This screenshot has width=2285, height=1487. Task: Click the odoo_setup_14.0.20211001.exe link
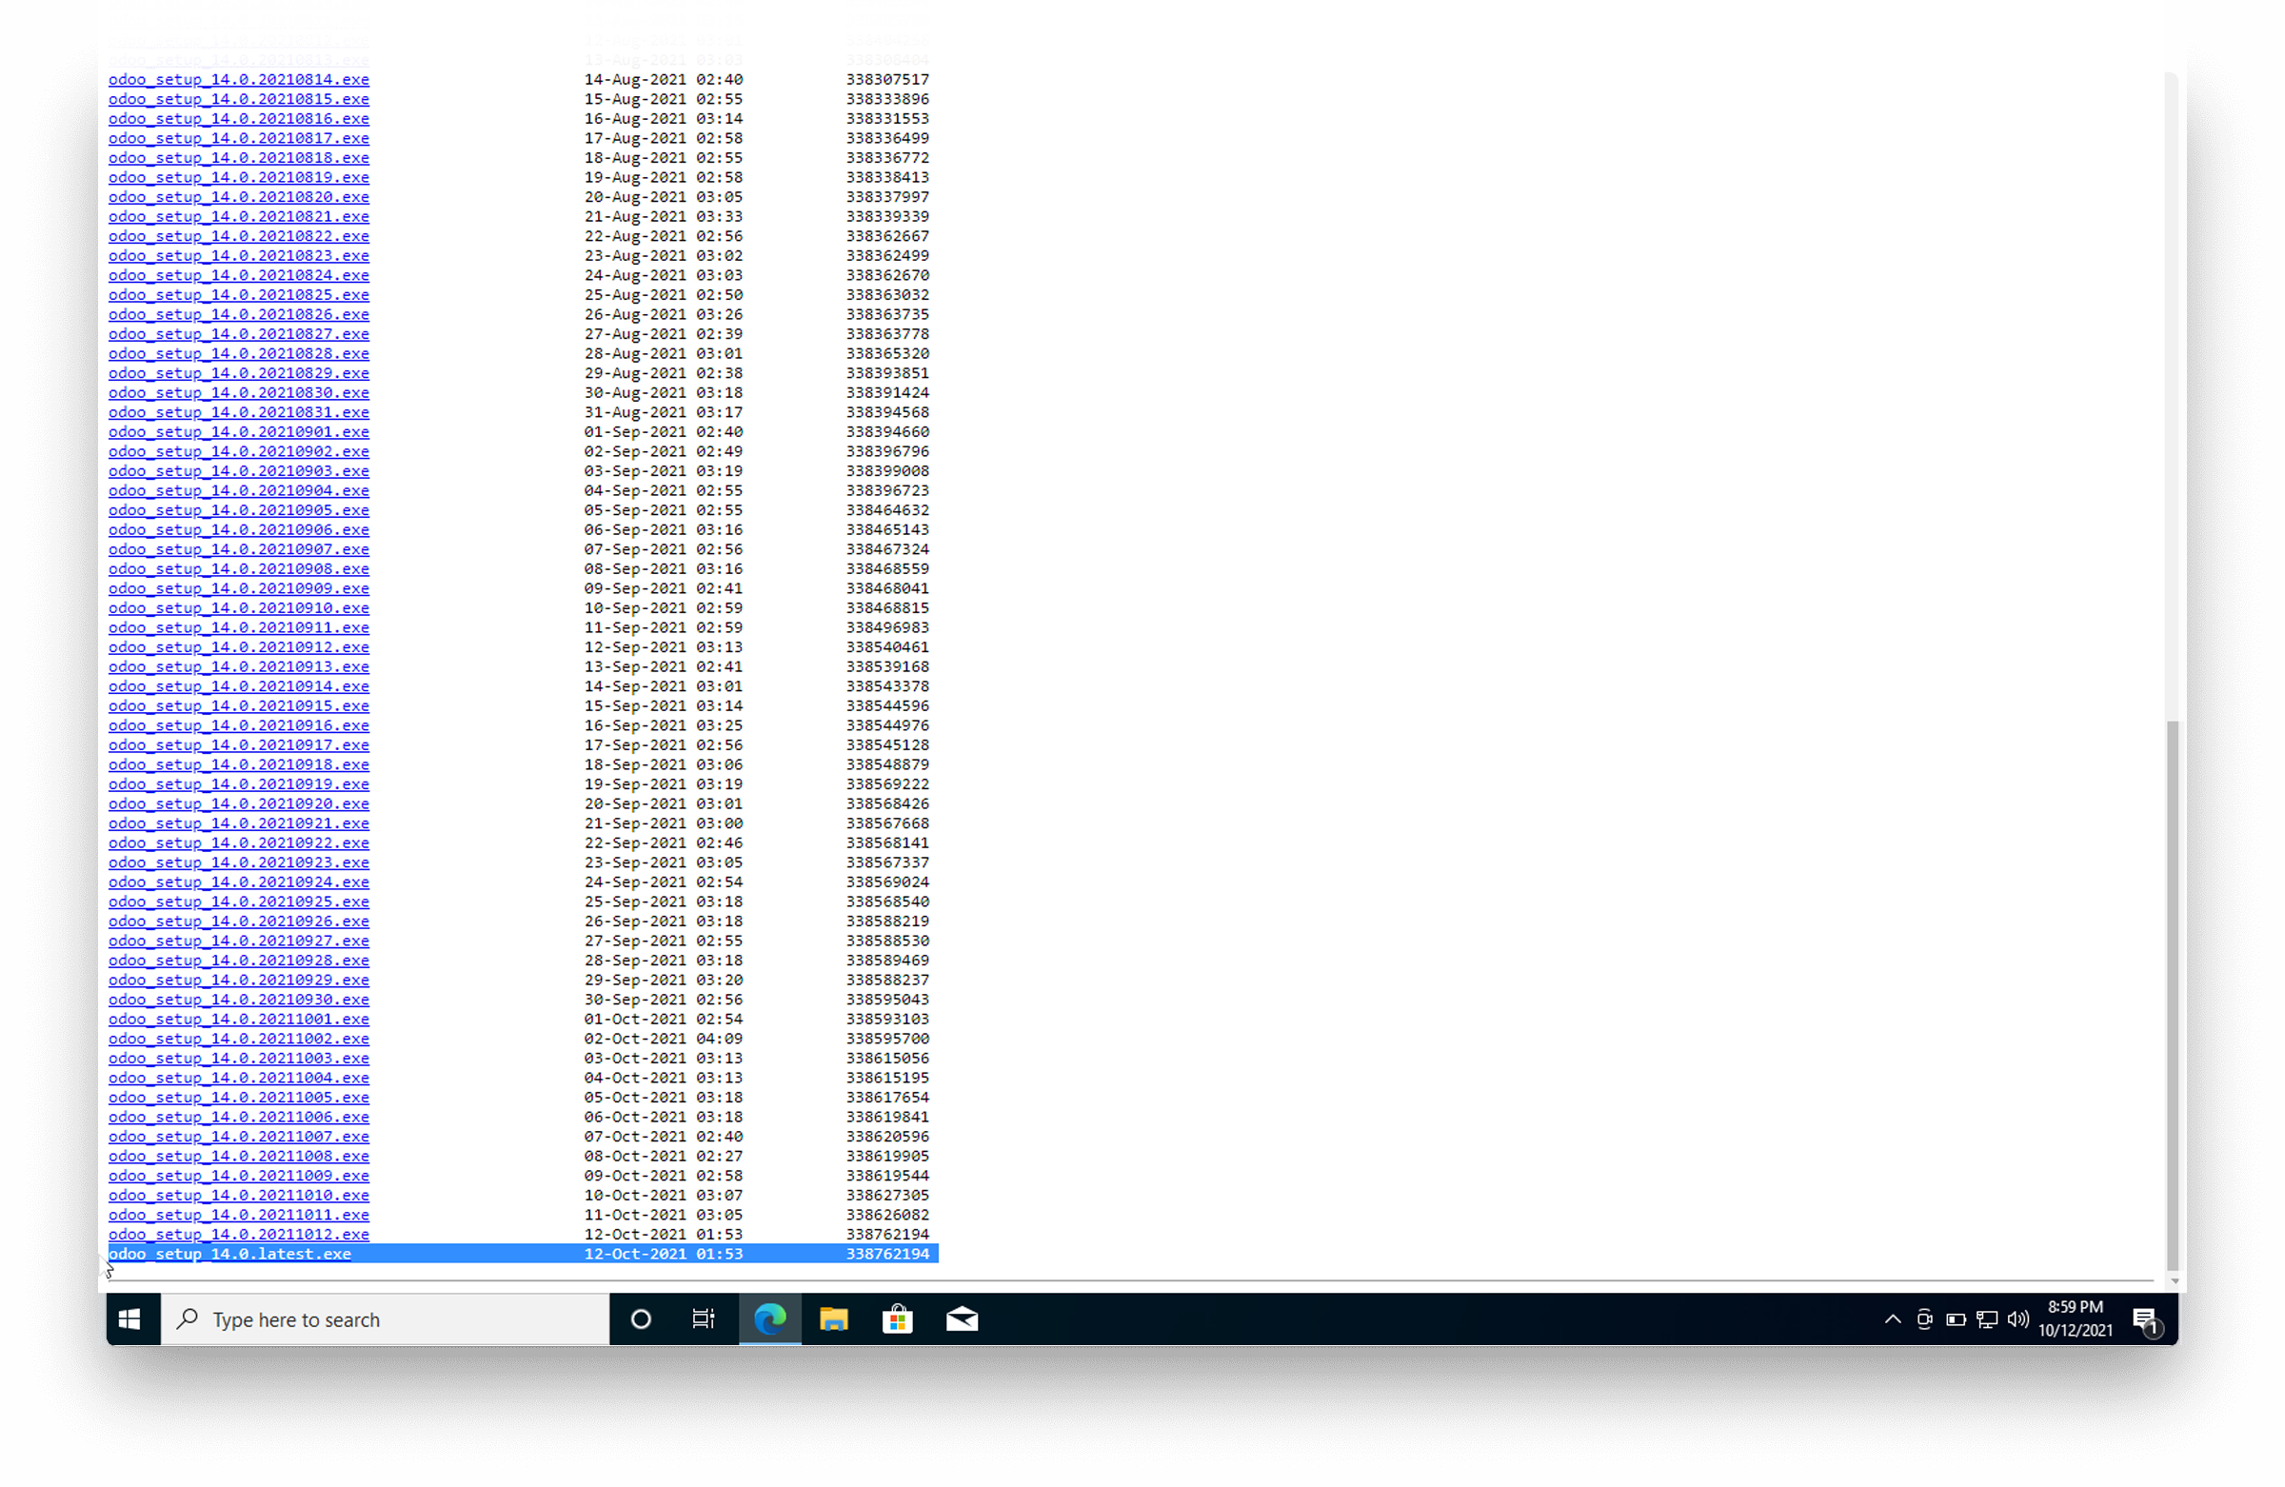click(238, 1019)
